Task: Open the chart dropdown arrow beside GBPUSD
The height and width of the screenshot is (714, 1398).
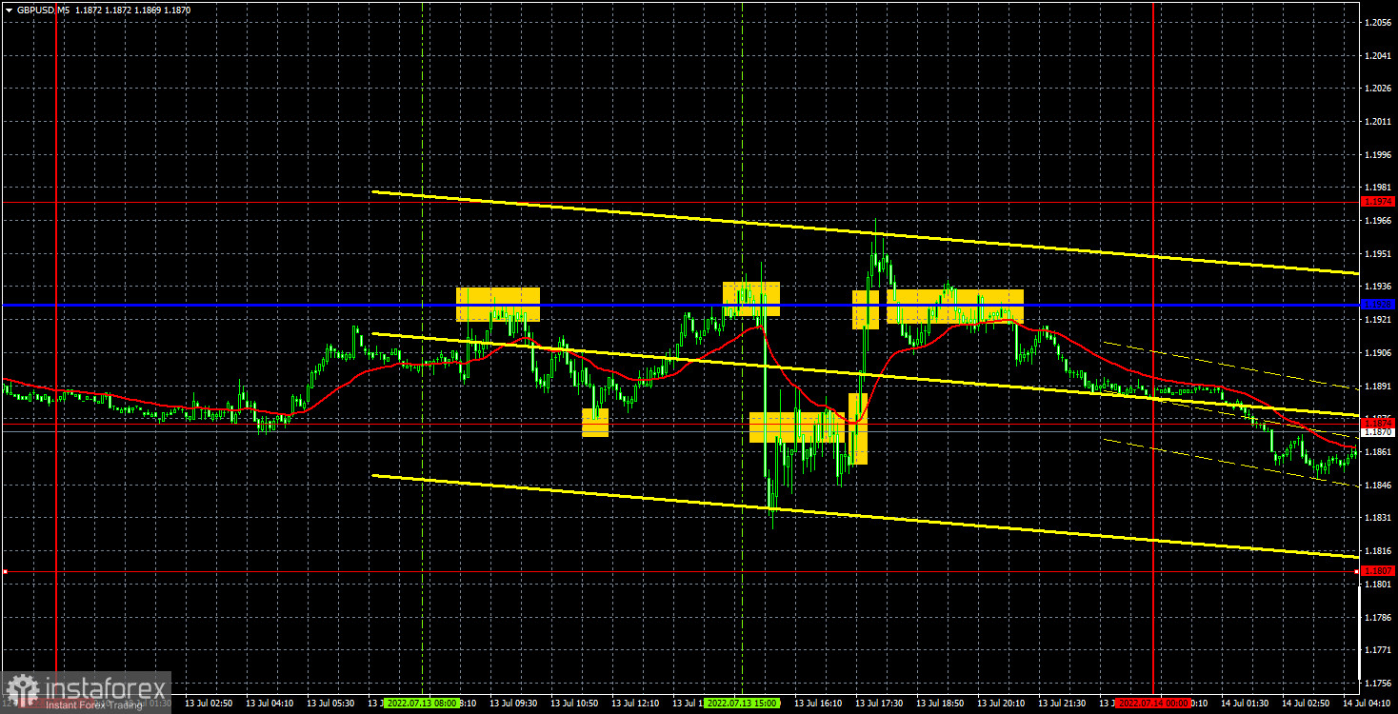Action: click(8, 10)
